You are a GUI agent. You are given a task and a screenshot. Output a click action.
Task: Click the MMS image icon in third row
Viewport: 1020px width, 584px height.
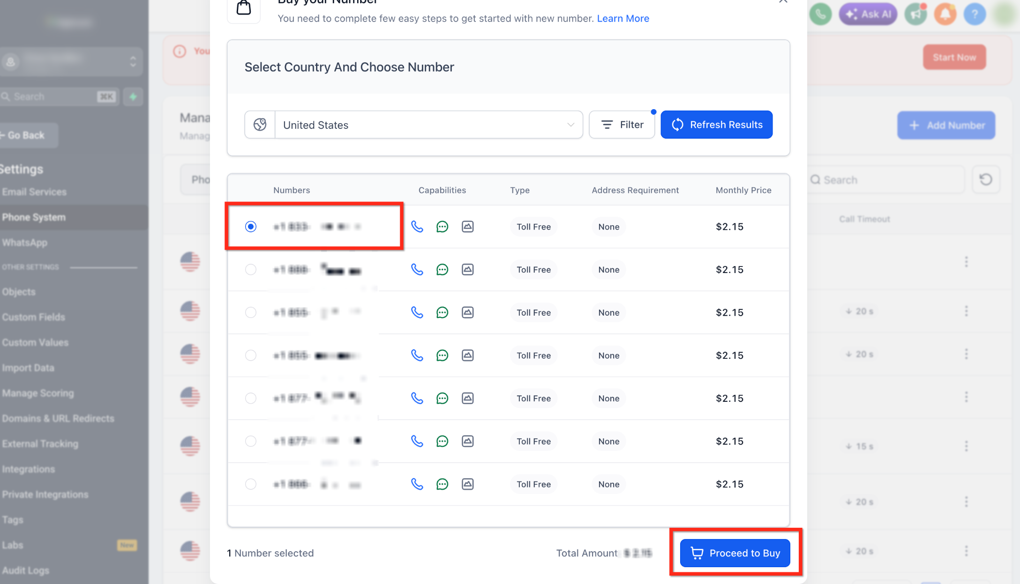click(x=467, y=312)
